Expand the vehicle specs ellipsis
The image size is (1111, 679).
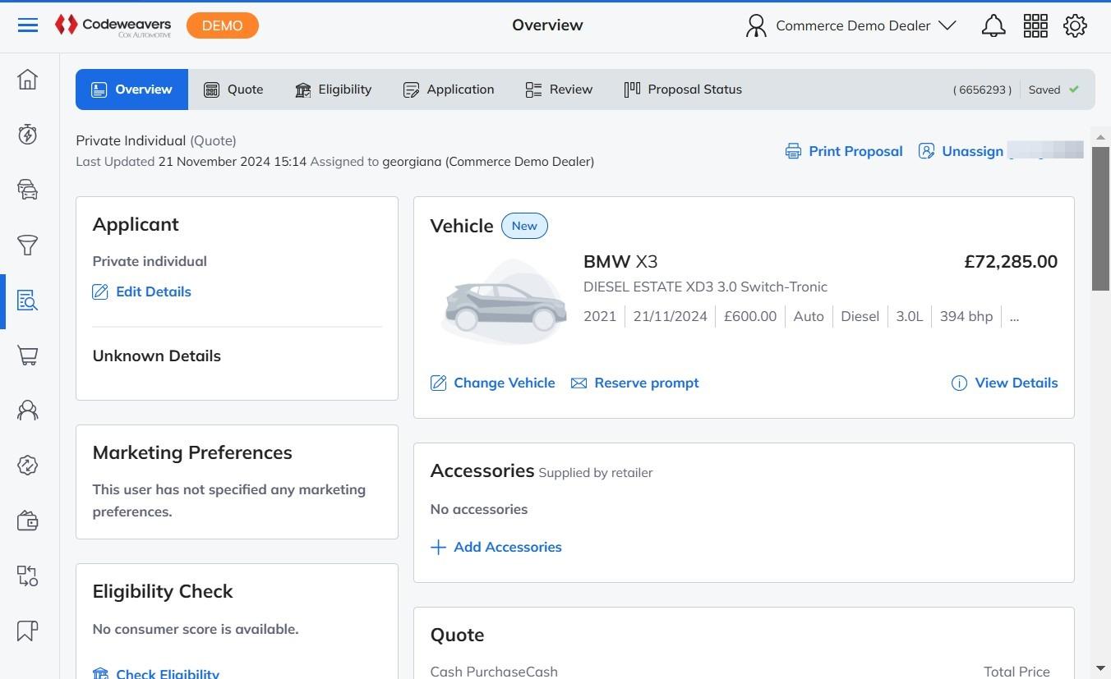[x=1014, y=317]
